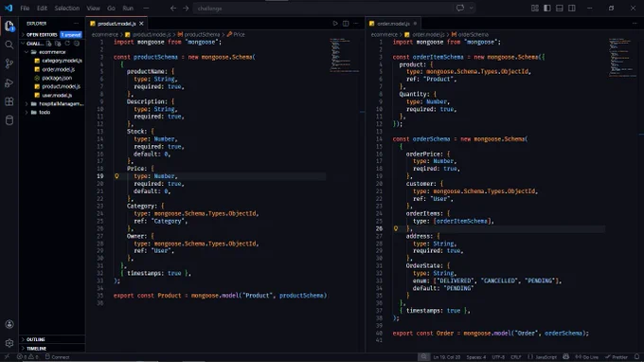Image resolution: width=644 pixels, height=362 pixels.
Task: Open the Explorer view in activity bar
Action: point(9,26)
